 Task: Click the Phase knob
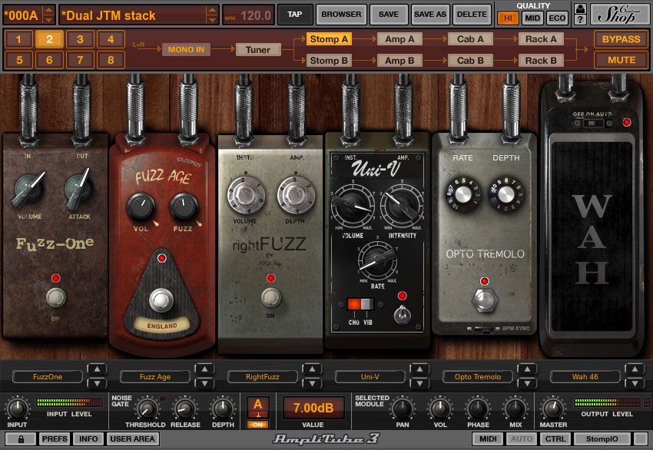coord(477,409)
